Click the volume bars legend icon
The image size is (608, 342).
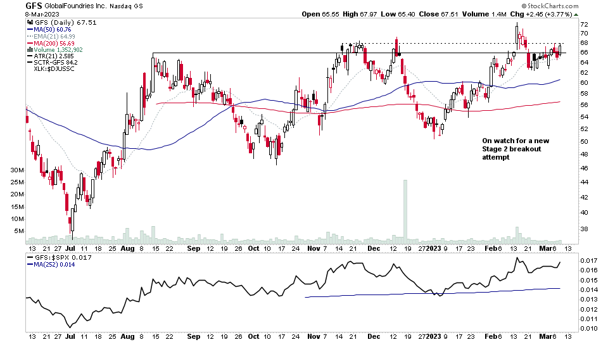pos(30,50)
